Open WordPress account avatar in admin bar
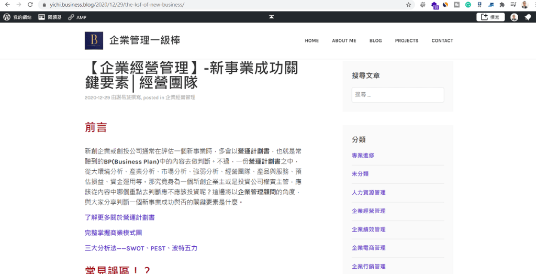Viewport: 536px width, 274px height. (x=514, y=17)
